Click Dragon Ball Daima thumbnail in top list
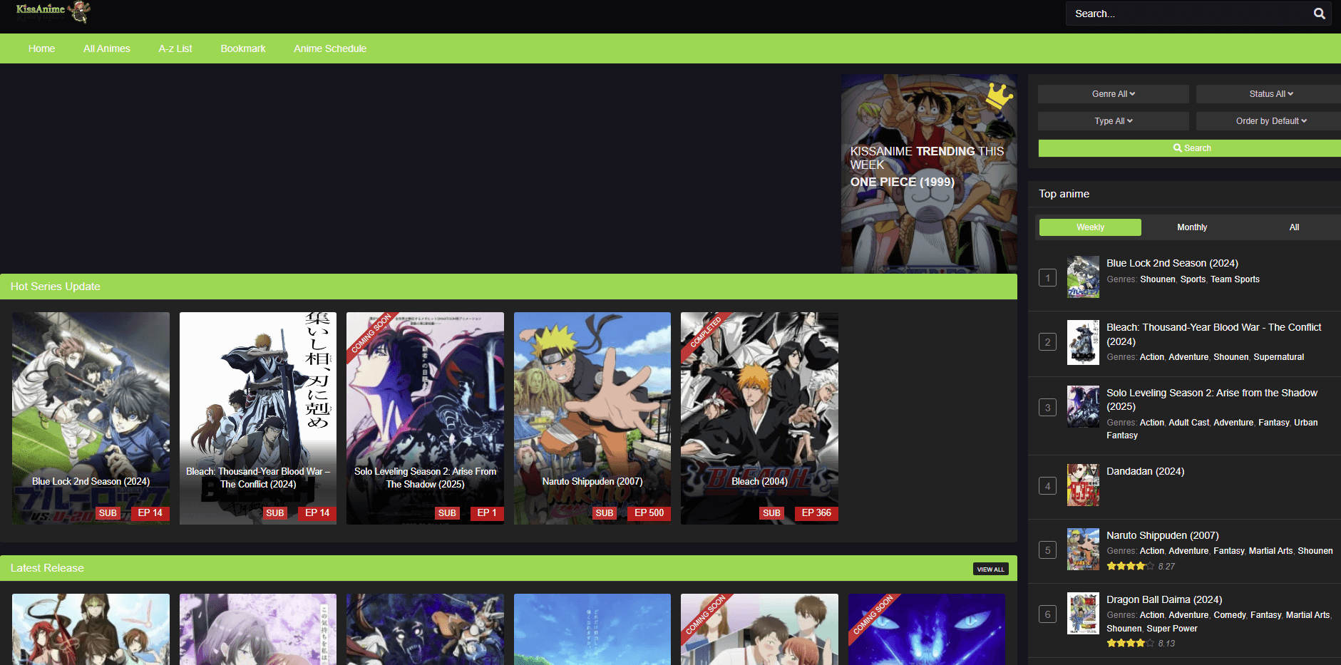The image size is (1341, 665). point(1083,614)
